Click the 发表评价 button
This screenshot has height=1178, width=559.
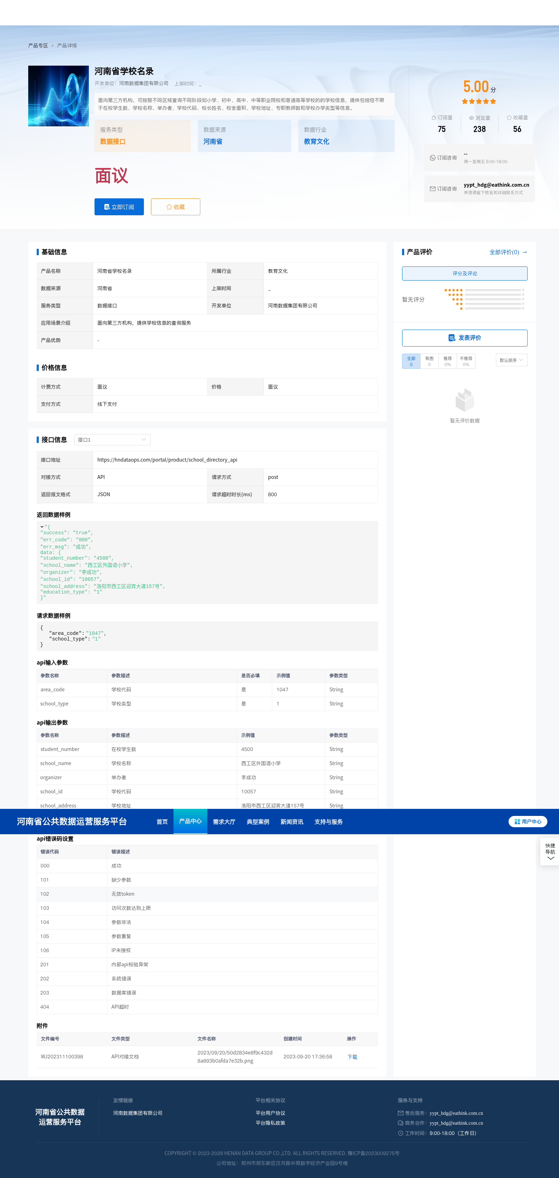point(464,338)
